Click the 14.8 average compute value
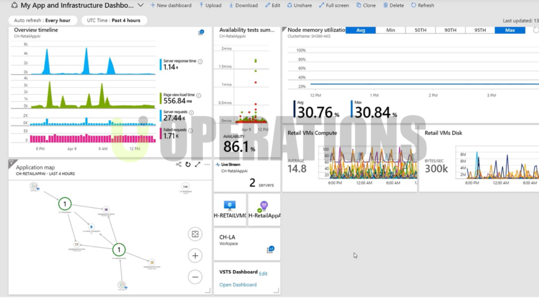 297,169
